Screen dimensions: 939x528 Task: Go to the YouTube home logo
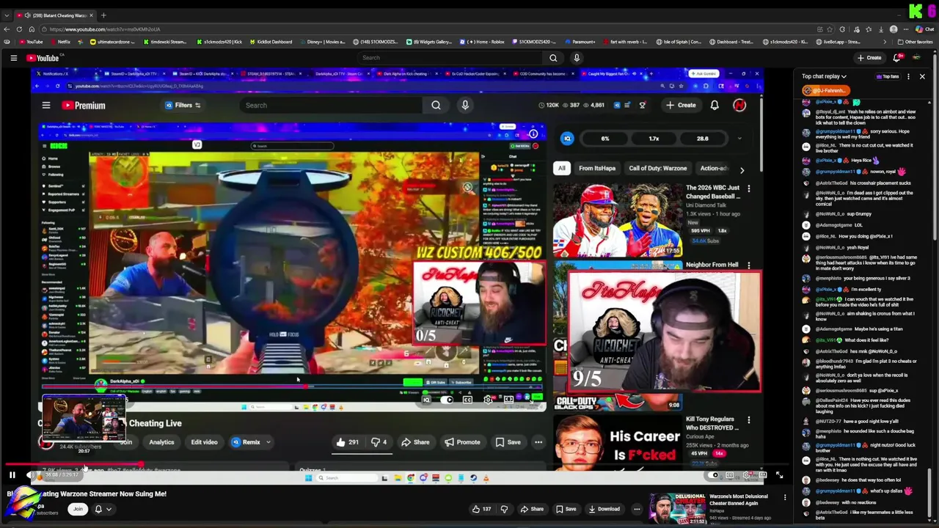tap(43, 58)
